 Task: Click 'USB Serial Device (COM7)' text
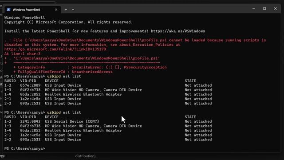click(x=72, y=121)
